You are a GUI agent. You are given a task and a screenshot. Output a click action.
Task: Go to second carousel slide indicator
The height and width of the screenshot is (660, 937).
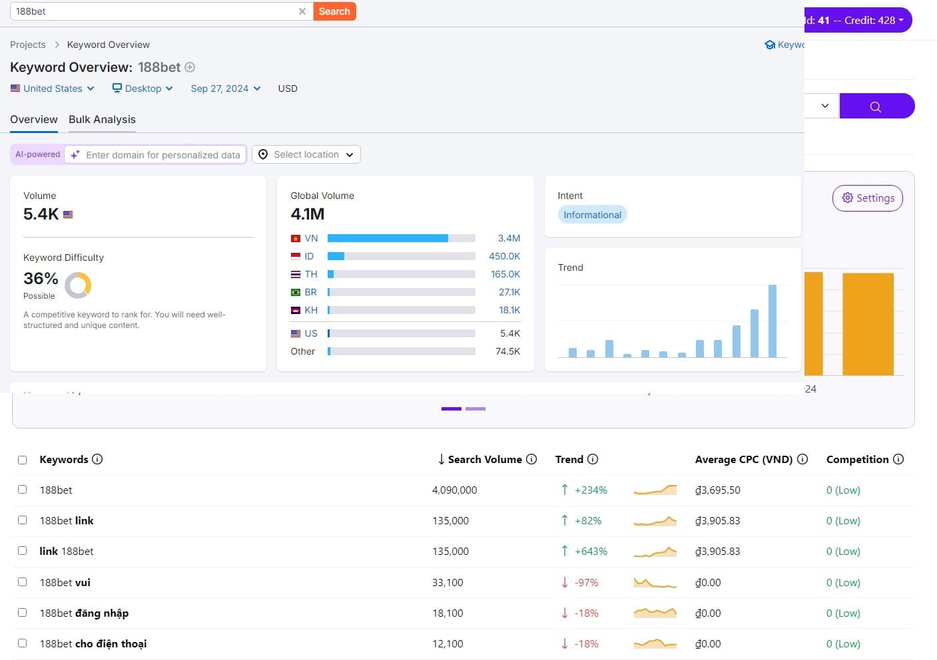475,409
